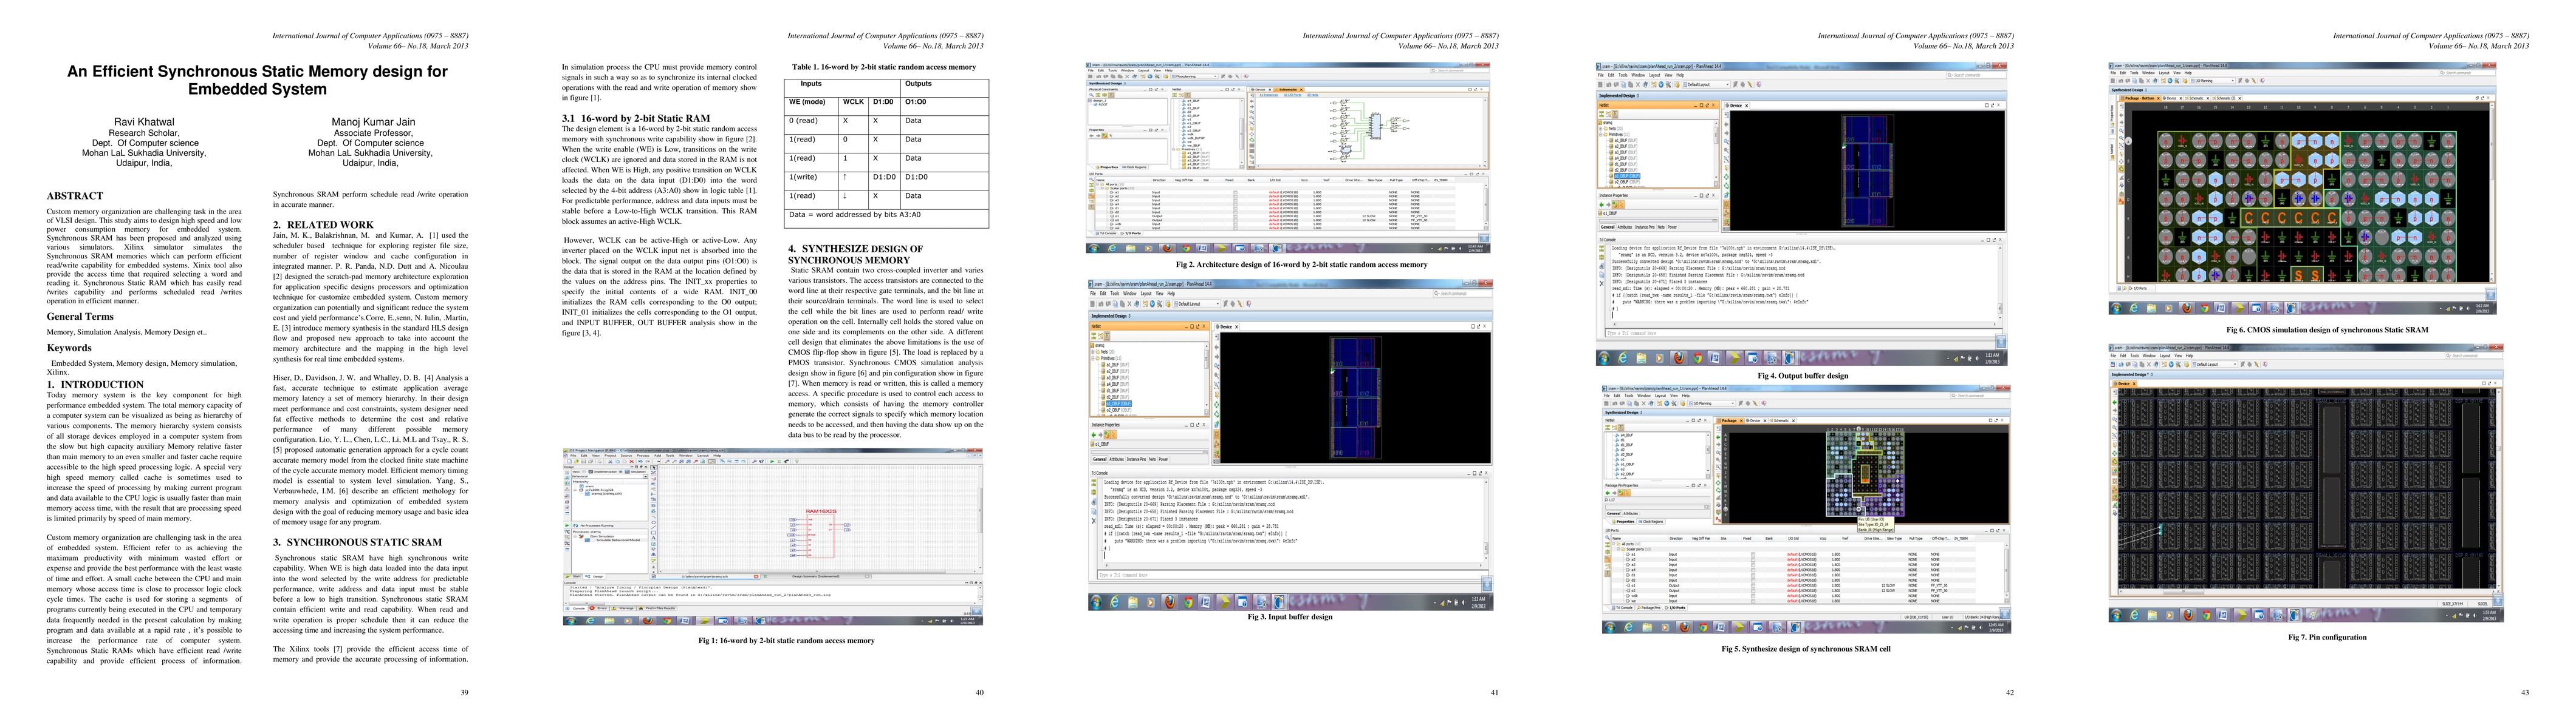Expand Nets (20) tree node in Fig 3 Netlist
Screen dimensions: 2576x728
click(x=1093, y=352)
